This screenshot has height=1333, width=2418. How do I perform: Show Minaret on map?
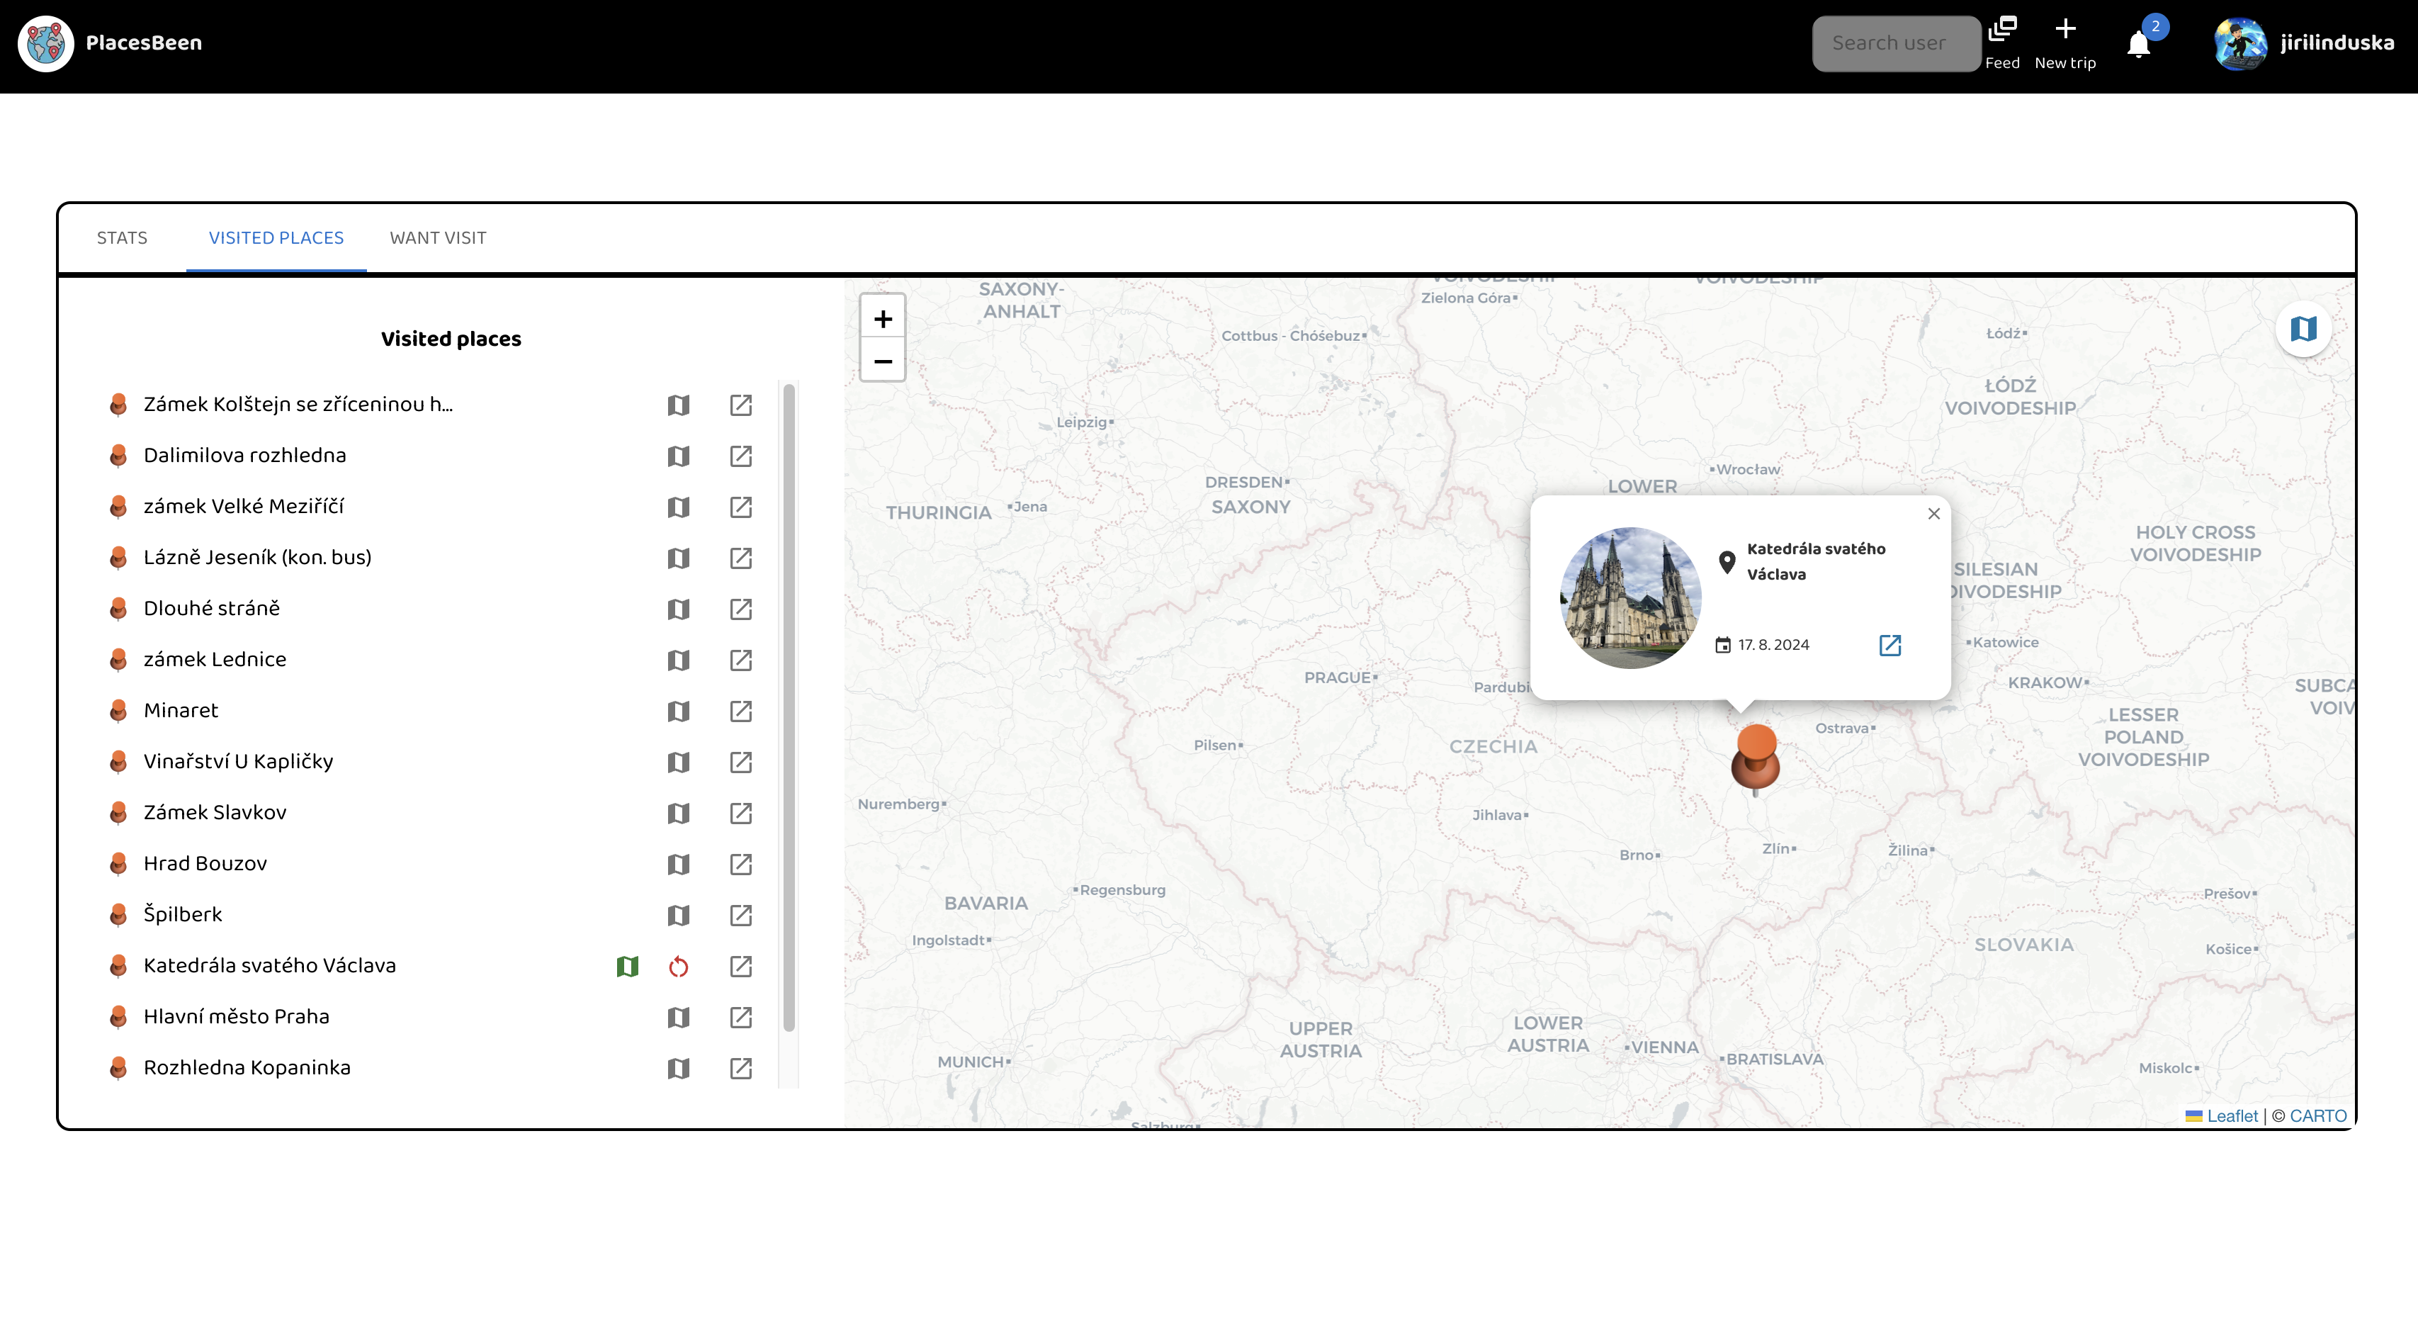(678, 712)
